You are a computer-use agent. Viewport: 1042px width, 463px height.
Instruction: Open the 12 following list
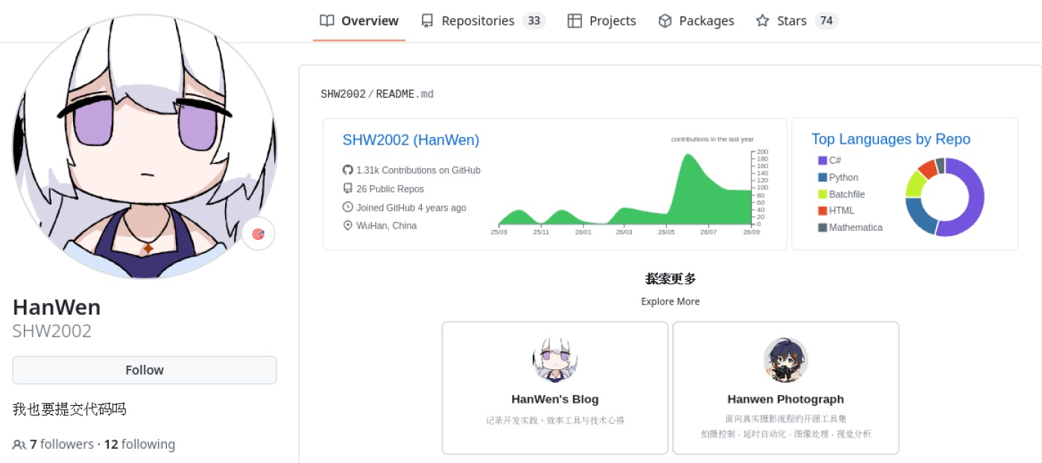click(139, 444)
